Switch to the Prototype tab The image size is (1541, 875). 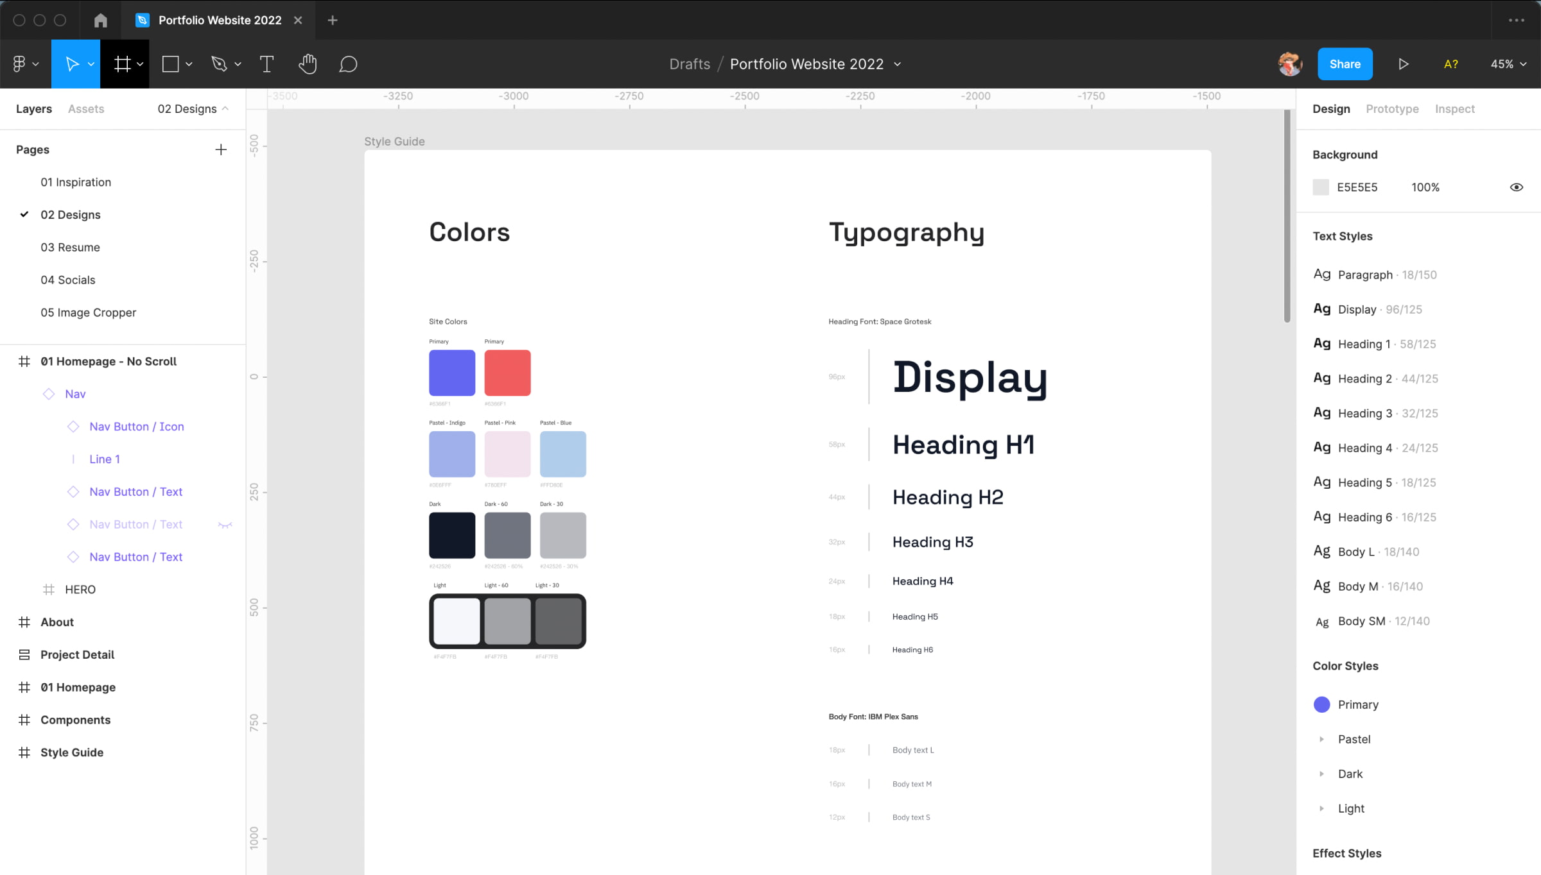(1392, 109)
